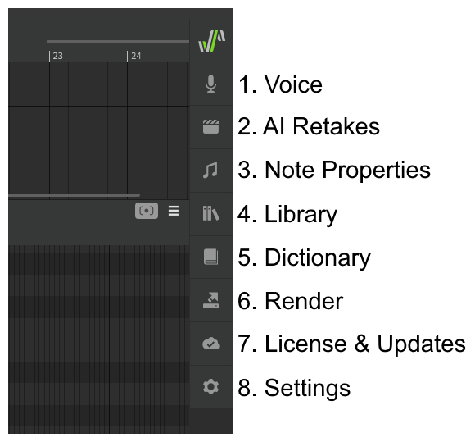Click the scrollbar below the track lanes
Image resolution: width=475 pixels, height=442 pixels.
coord(75,195)
